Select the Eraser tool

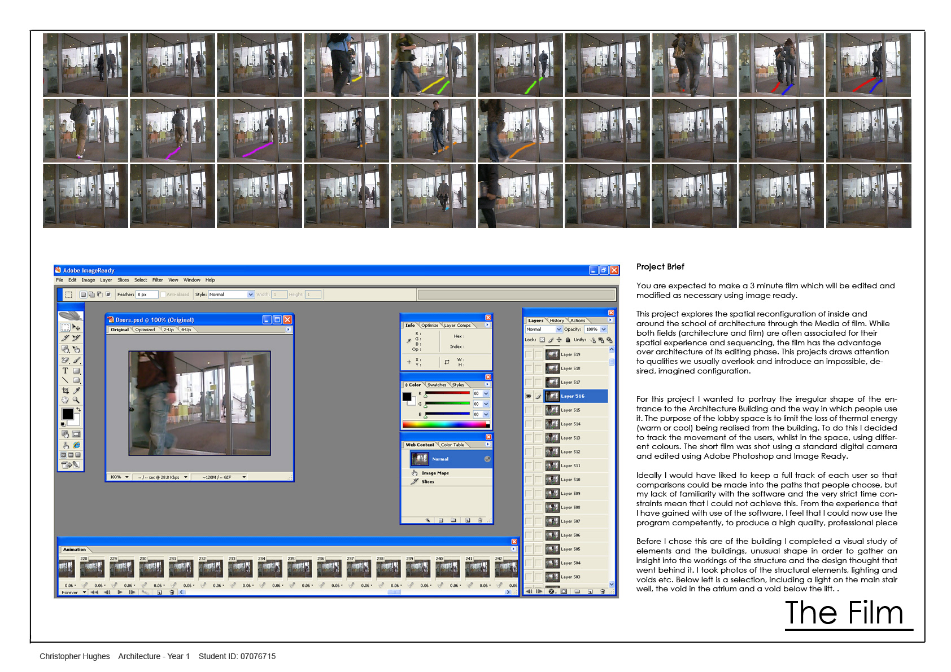click(65, 360)
